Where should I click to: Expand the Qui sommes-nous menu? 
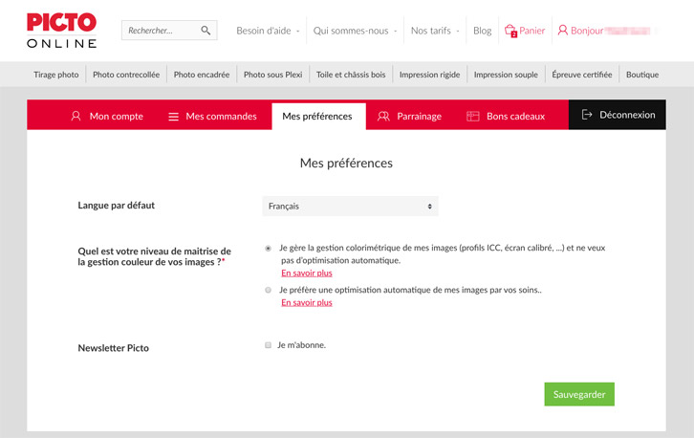click(356, 31)
